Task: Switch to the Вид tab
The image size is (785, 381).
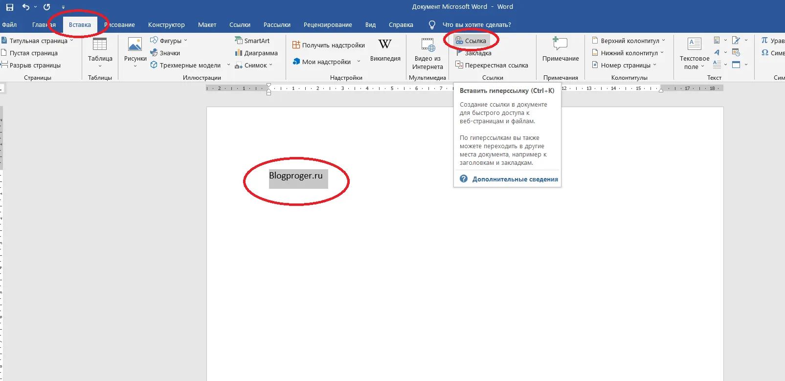Action: [370, 25]
